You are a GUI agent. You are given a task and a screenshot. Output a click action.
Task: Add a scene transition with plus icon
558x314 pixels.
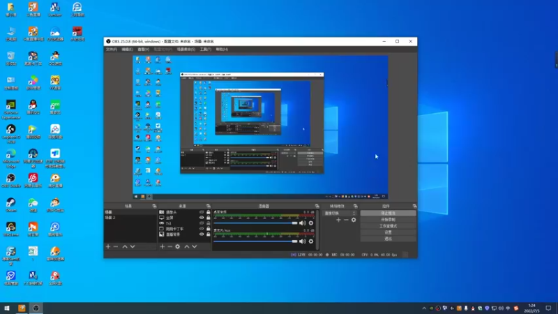(338, 220)
